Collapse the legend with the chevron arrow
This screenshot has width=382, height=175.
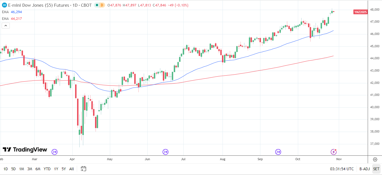[x=5, y=25]
